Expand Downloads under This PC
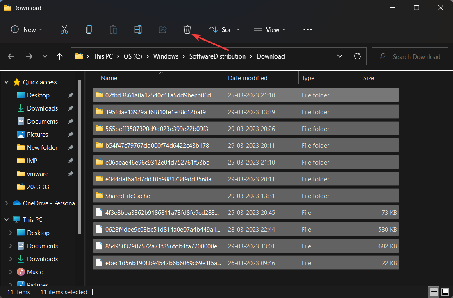This screenshot has width=453, height=298. pos(11,259)
